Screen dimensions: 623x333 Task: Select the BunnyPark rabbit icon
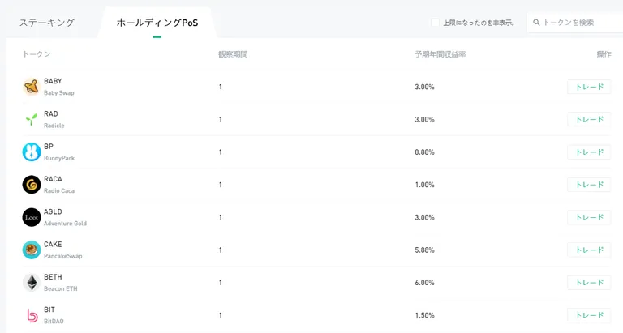point(32,152)
